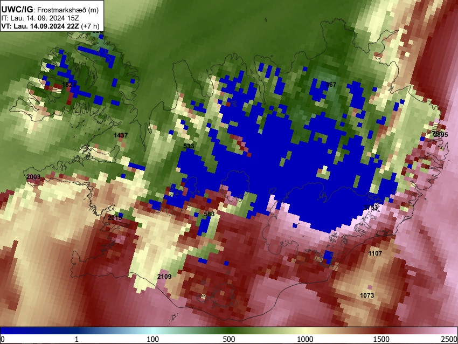458x344 pixels.
Task: Click the legend tick label 500
Action: click(x=229, y=339)
